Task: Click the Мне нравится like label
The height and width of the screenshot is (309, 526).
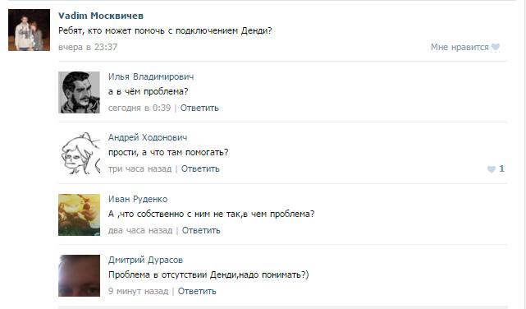Action: (x=460, y=48)
